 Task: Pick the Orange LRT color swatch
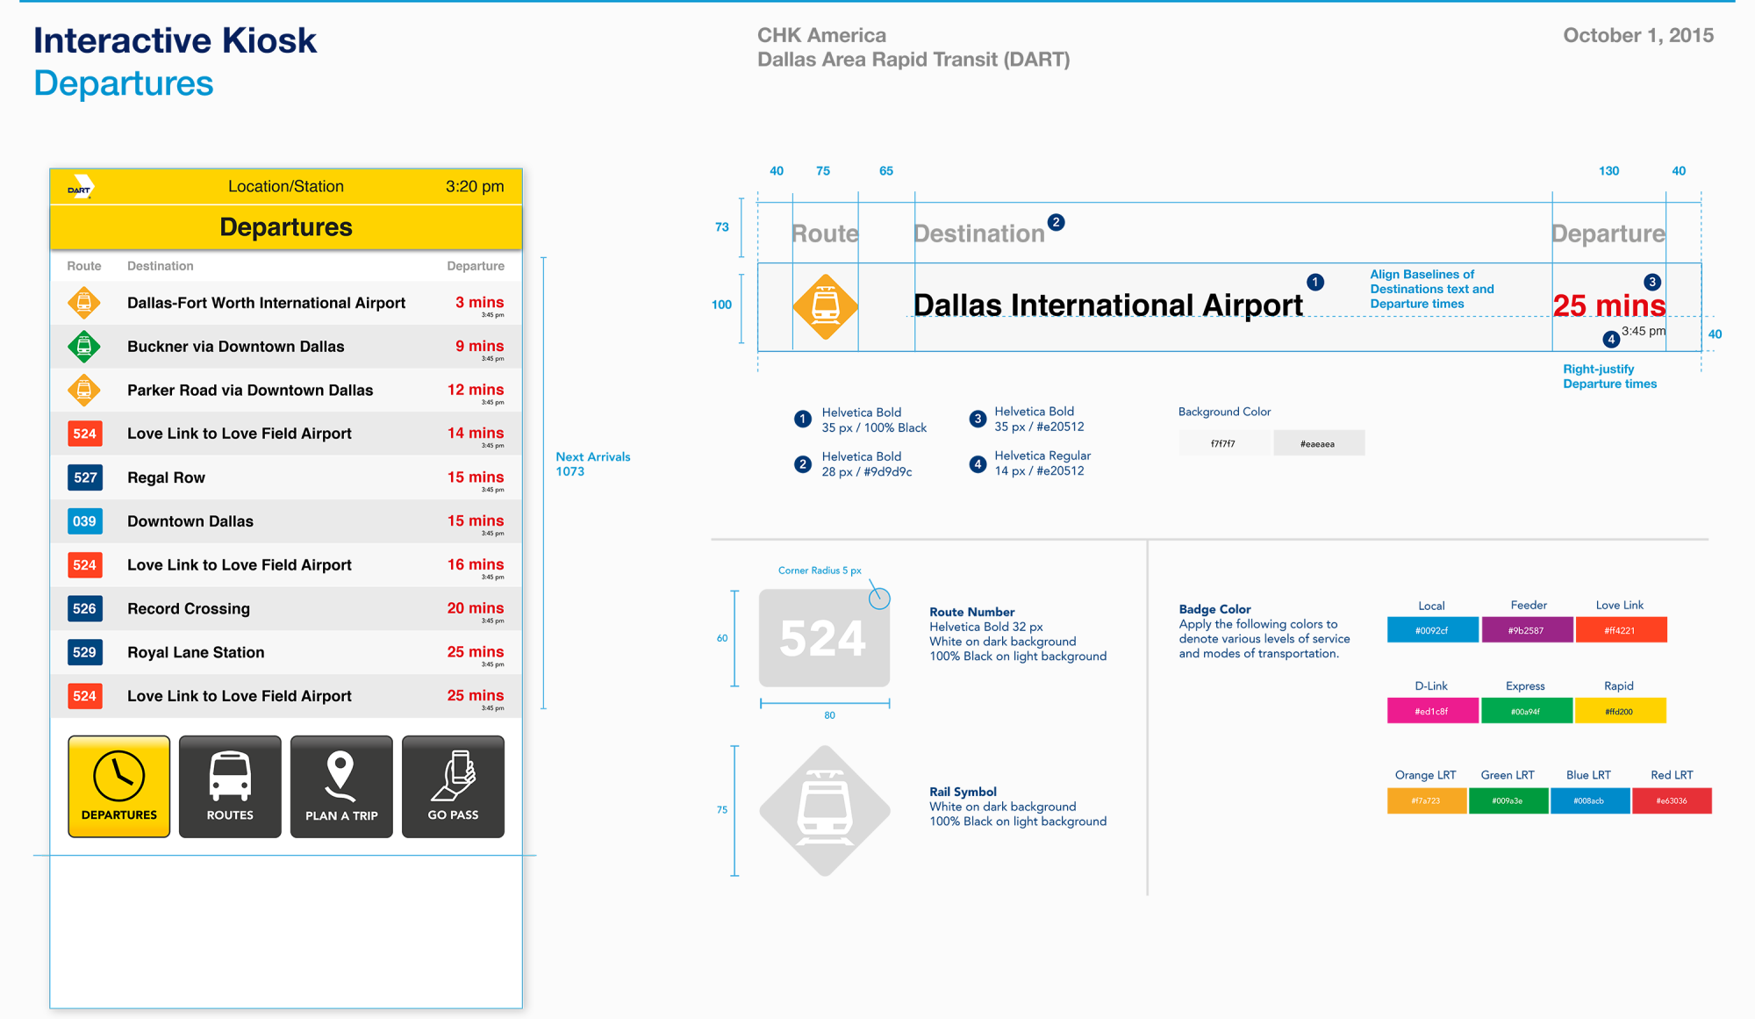click(x=1427, y=800)
